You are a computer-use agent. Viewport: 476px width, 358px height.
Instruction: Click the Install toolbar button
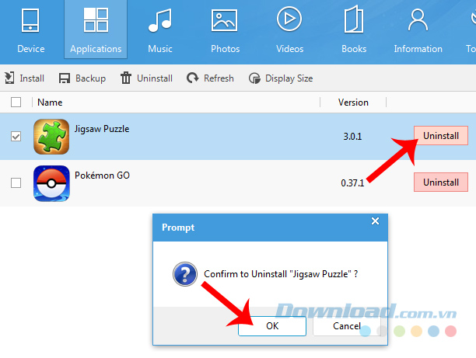(x=24, y=78)
